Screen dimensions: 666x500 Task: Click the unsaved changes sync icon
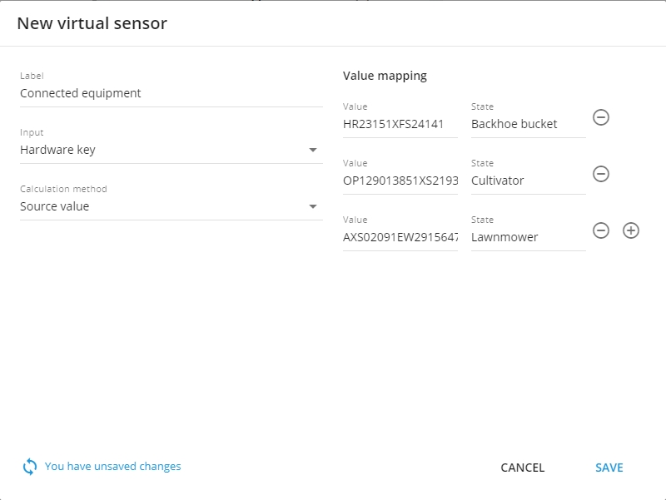[29, 466]
